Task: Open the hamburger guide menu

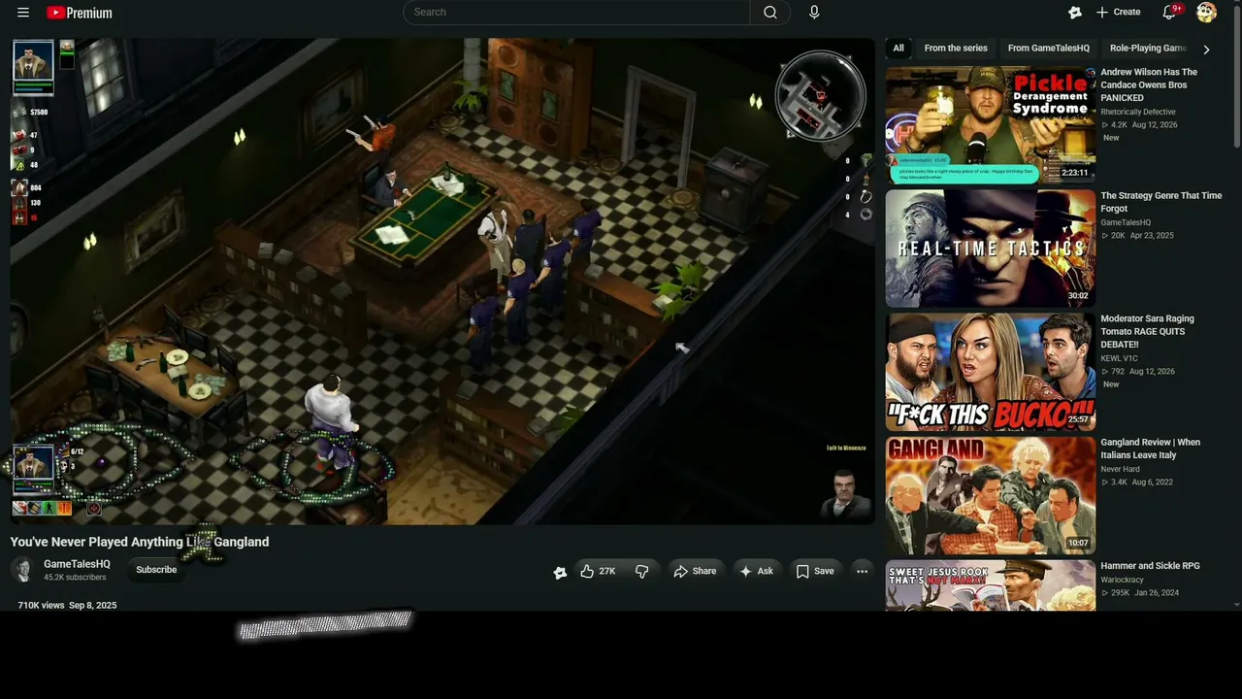Action: [x=23, y=13]
